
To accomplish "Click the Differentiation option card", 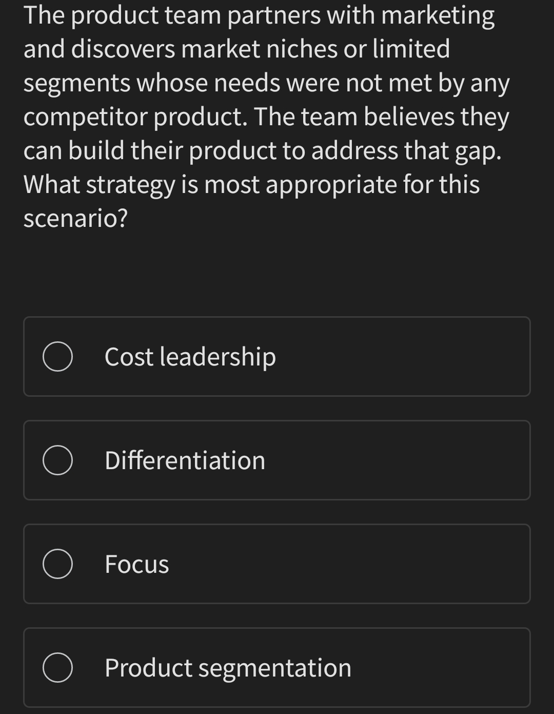I will coord(277,460).
